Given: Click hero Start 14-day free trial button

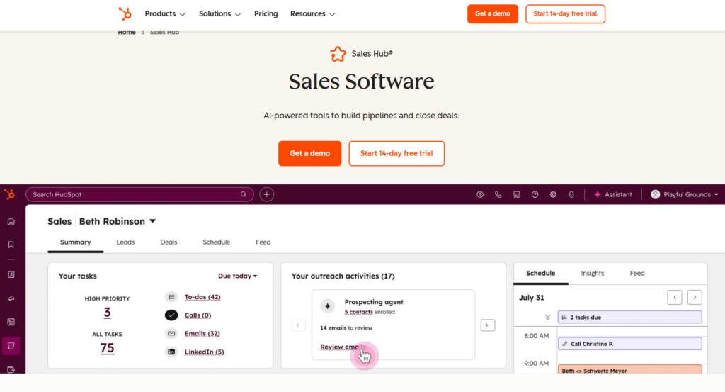Looking at the screenshot, I should click(x=396, y=153).
